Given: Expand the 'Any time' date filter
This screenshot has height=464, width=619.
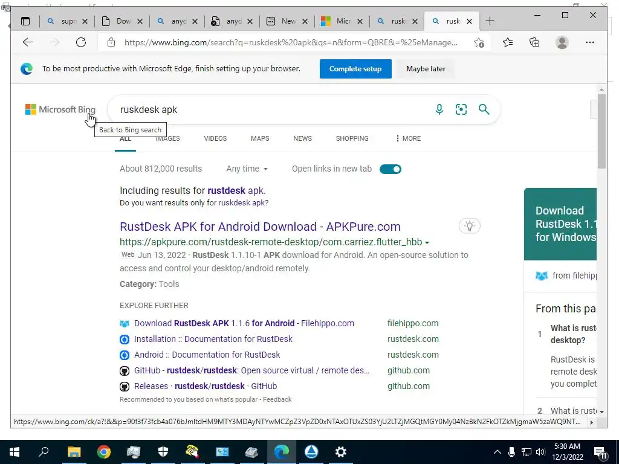Looking at the screenshot, I should (247, 169).
